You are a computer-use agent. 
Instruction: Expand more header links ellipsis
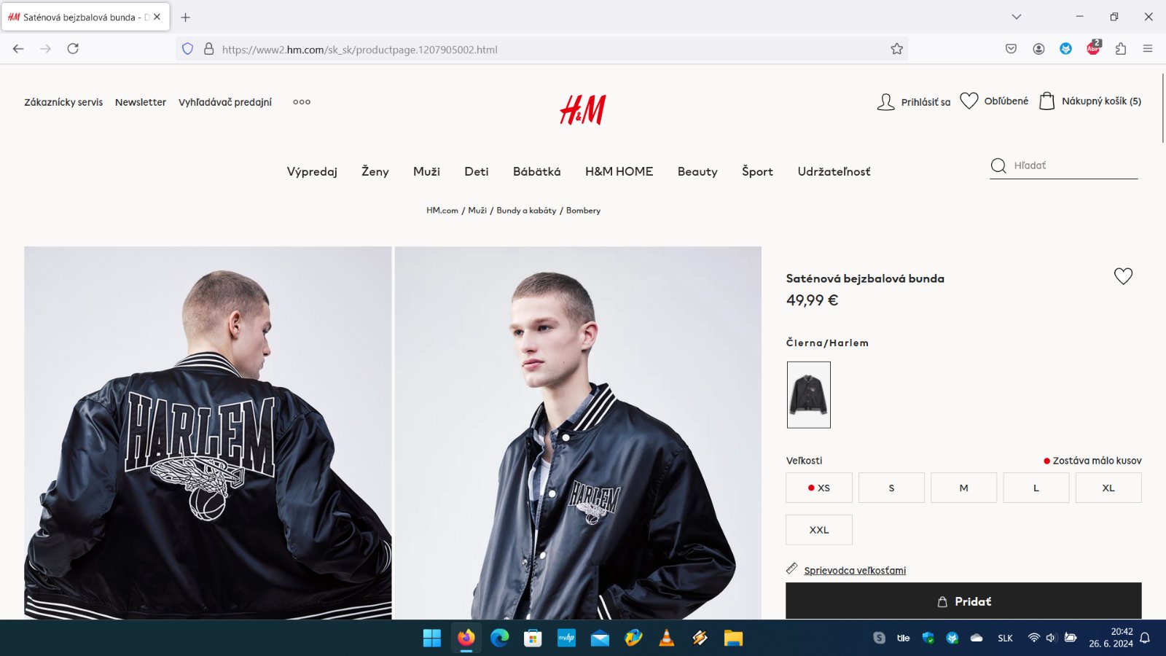[302, 102]
